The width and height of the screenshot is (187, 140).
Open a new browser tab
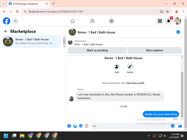pos(53,4)
